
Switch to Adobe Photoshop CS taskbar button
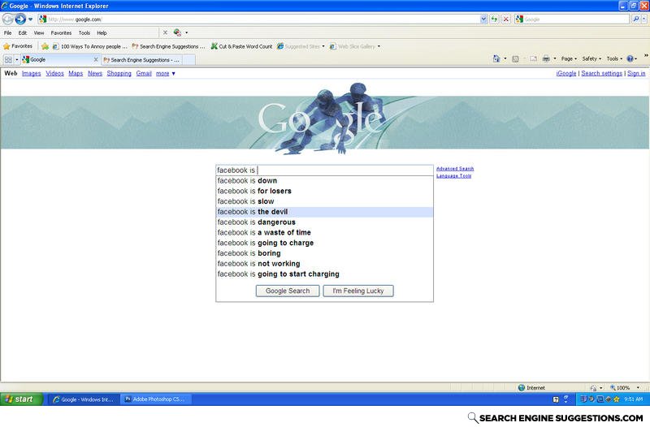coord(155,399)
